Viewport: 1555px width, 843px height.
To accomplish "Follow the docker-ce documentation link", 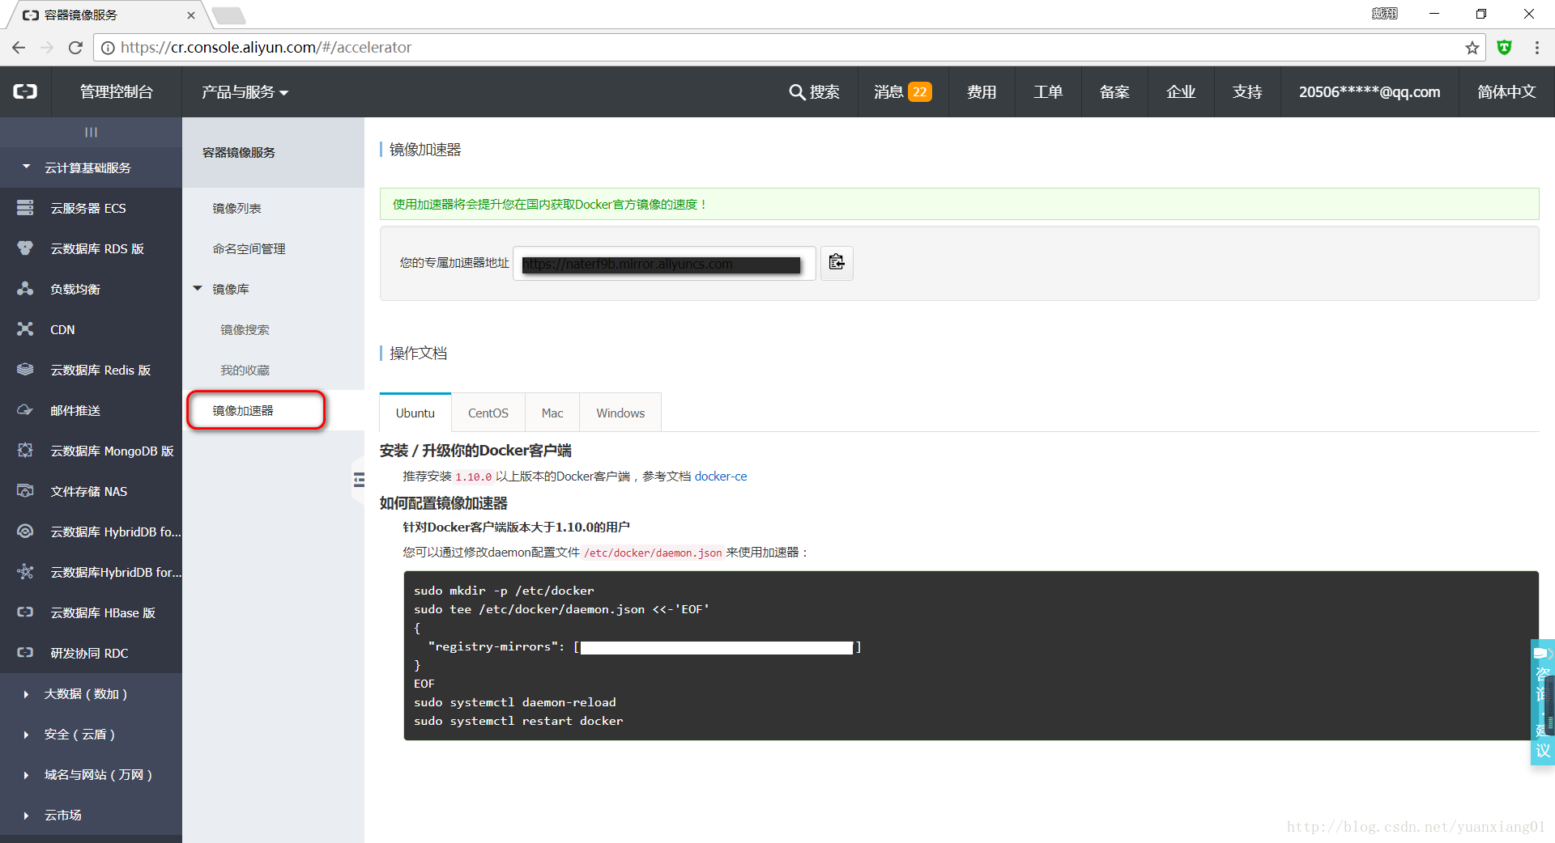I will [x=721, y=477].
